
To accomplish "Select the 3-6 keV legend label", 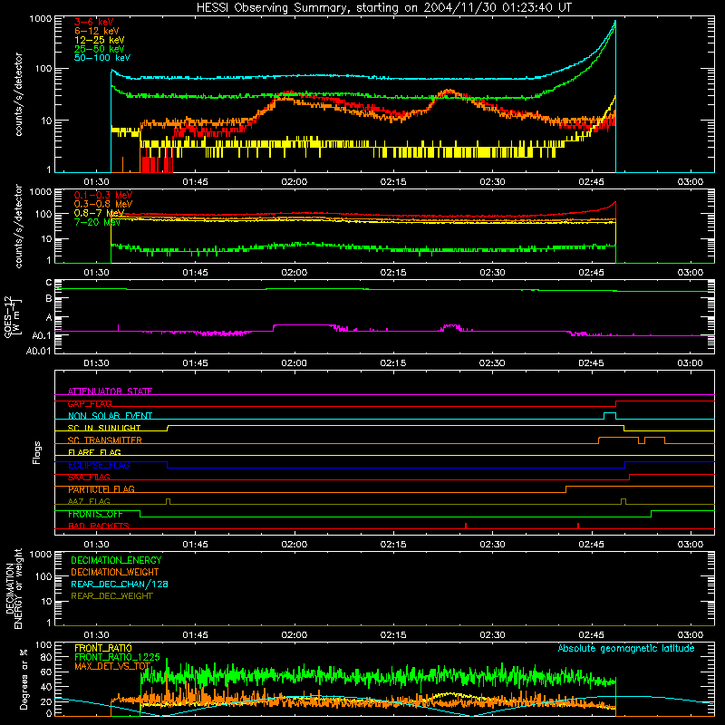I will [x=94, y=22].
